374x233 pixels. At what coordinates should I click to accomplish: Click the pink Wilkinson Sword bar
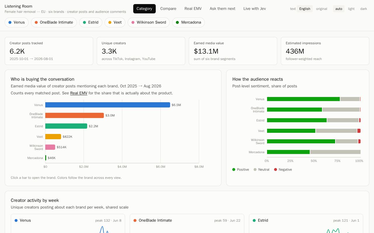(x=50, y=147)
